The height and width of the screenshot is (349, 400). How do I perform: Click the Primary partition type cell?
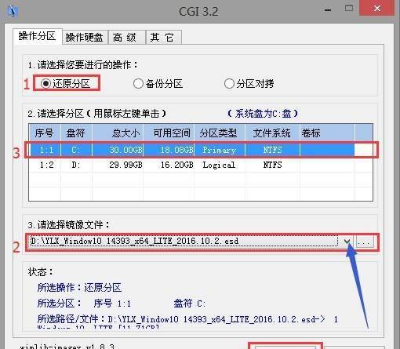click(219, 150)
